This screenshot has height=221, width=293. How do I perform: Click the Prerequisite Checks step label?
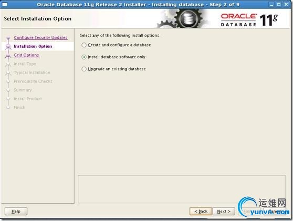pos(33,81)
